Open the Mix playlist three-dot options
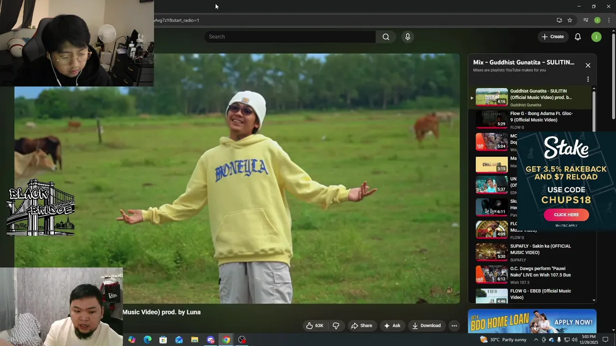This screenshot has width=616, height=346. click(x=588, y=79)
